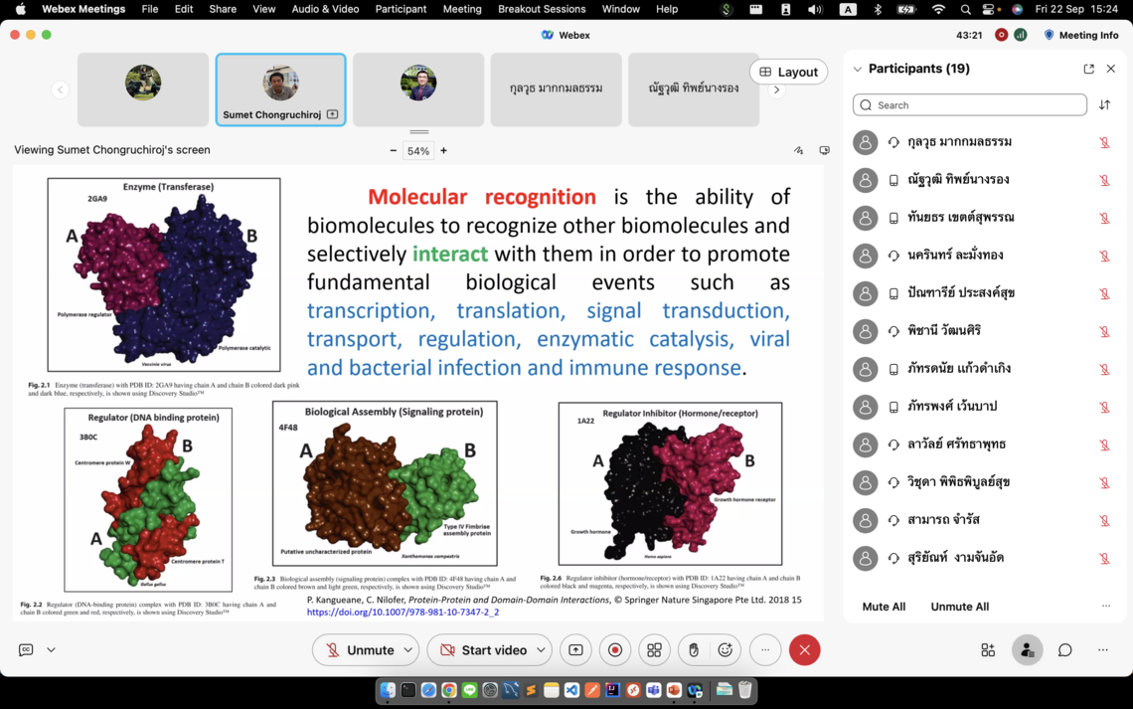Open audio options arrow beside Unmute

click(407, 650)
